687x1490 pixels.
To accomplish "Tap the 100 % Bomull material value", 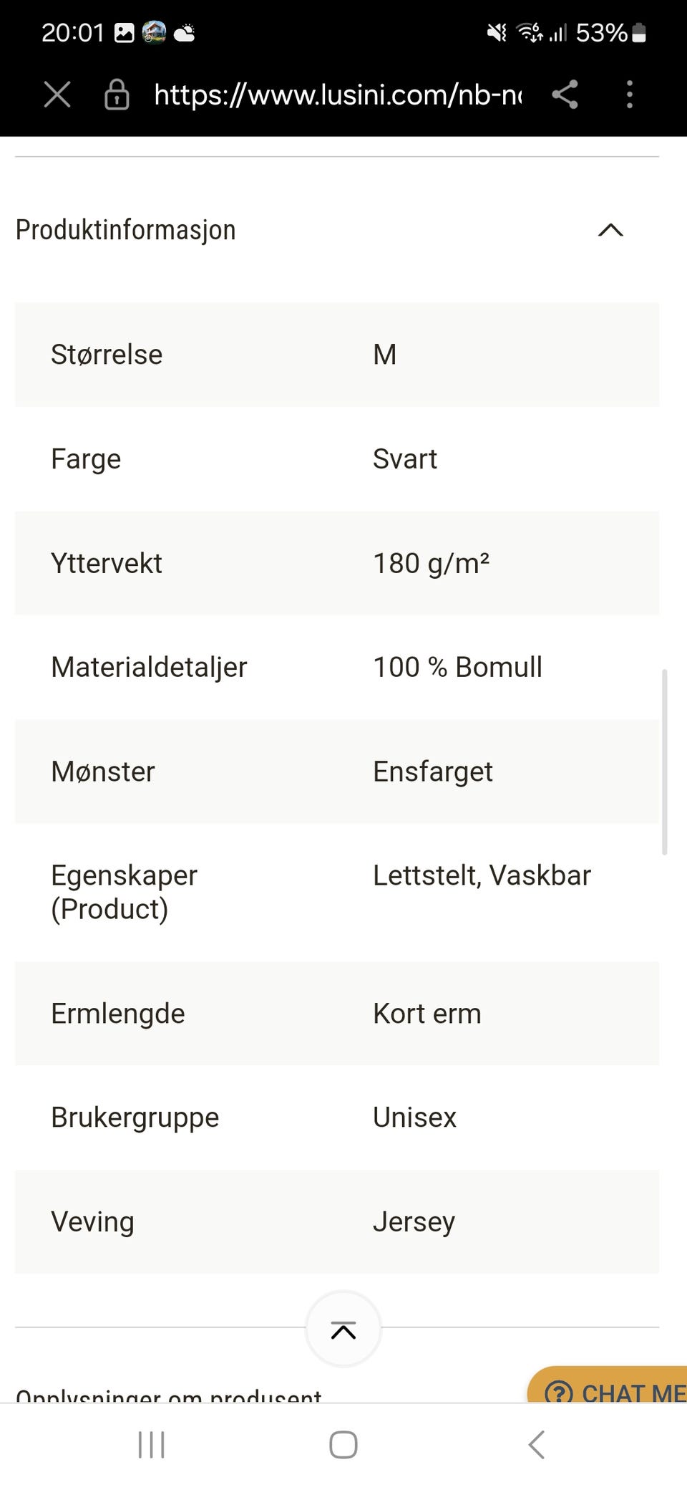I will coord(457,667).
